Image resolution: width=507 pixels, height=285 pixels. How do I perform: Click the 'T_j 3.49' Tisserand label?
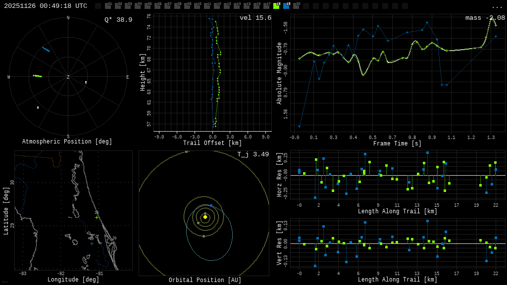tap(253, 154)
